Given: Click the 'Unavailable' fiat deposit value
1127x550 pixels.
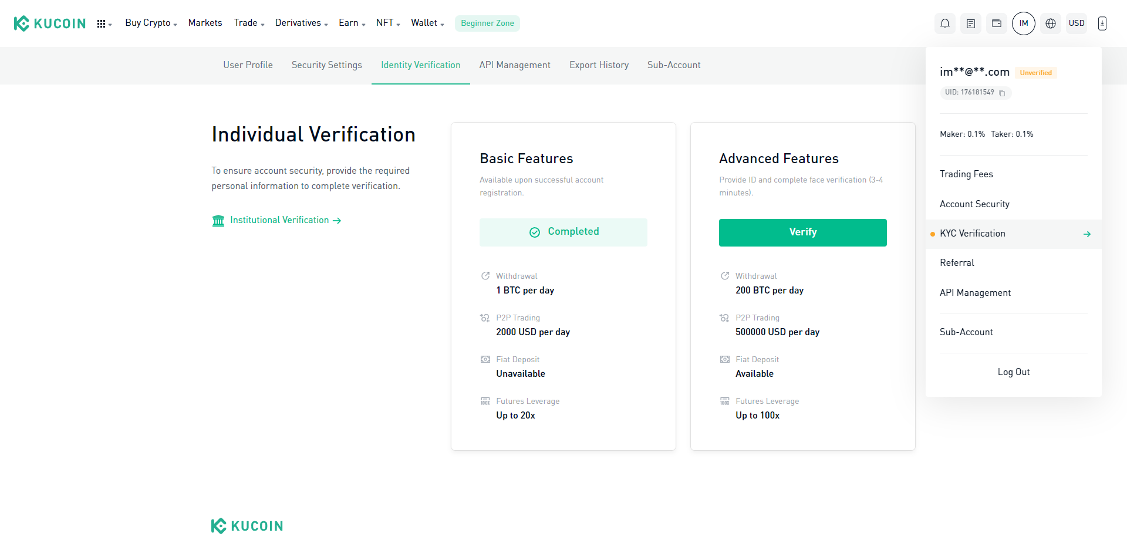Looking at the screenshot, I should 521,374.
